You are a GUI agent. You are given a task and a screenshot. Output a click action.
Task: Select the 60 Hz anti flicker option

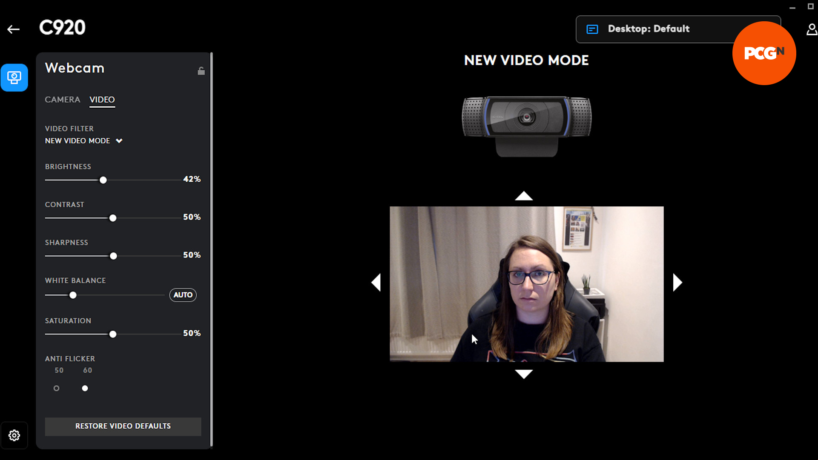tap(85, 388)
